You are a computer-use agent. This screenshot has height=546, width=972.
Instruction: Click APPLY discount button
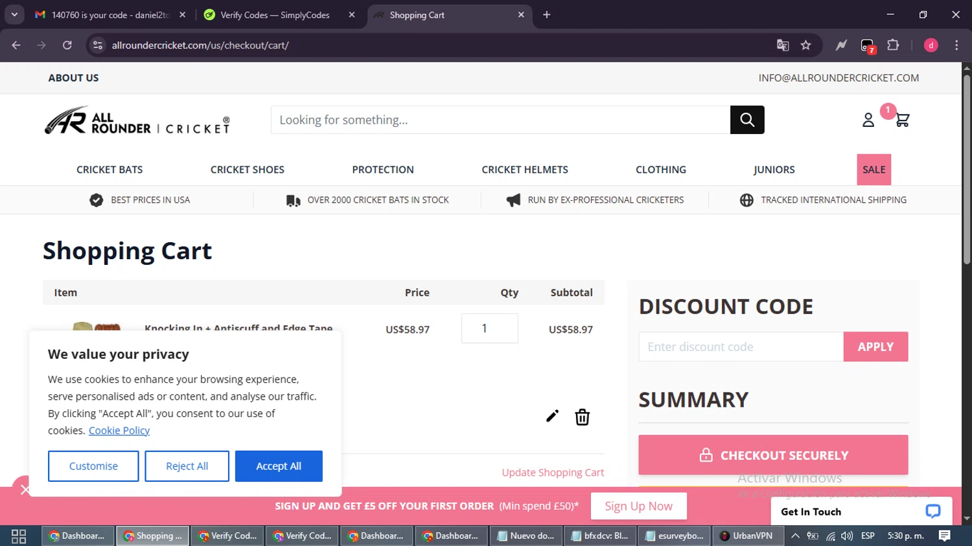tap(875, 347)
